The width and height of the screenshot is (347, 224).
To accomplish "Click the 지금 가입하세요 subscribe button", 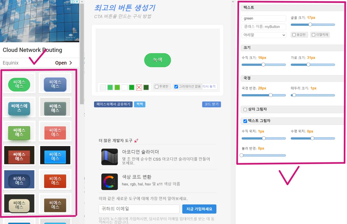I will 199,209.
